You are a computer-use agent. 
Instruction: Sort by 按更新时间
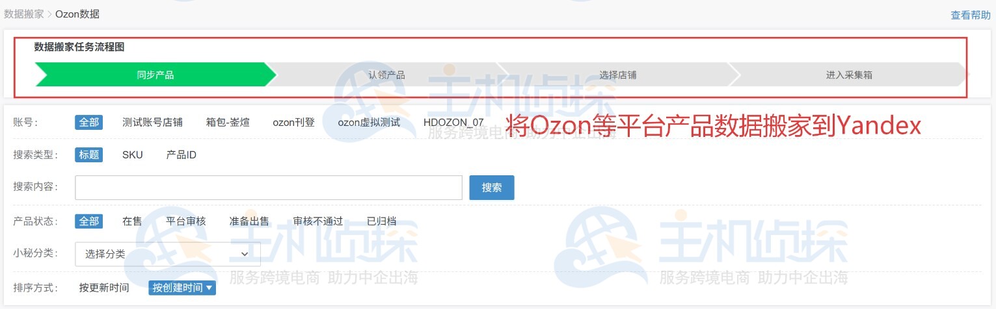click(x=104, y=288)
